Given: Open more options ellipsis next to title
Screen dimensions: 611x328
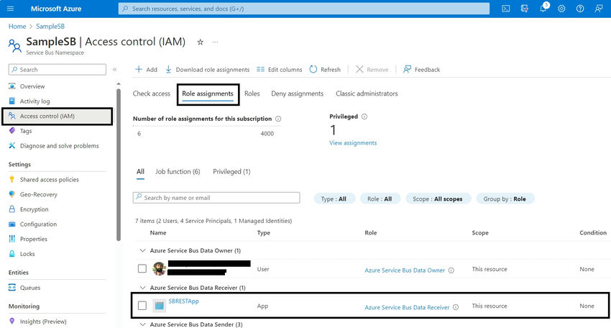Looking at the screenshot, I should click(x=215, y=42).
